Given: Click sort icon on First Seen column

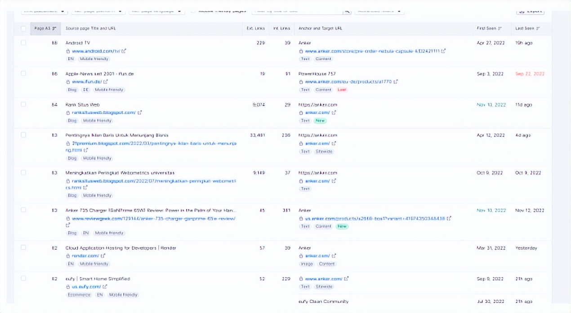Looking at the screenshot, I should (x=500, y=29).
